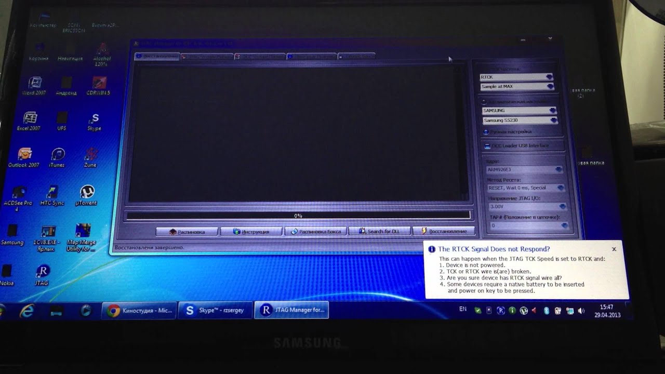
Task: Switch to the Восстановление tab
Action: pyautogui.click(x=157, y=56)
